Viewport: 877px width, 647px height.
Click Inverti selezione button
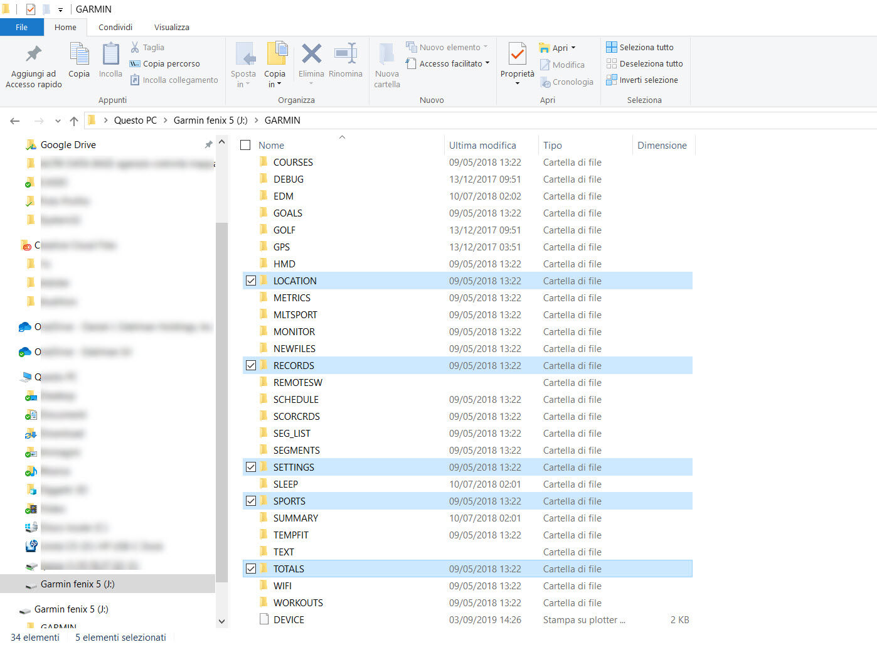point(642,80)
